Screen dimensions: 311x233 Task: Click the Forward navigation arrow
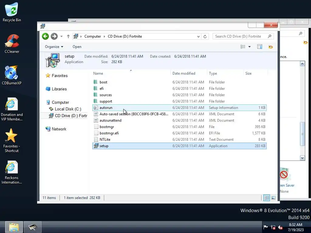pyautogui.click(x=54, y=36)
